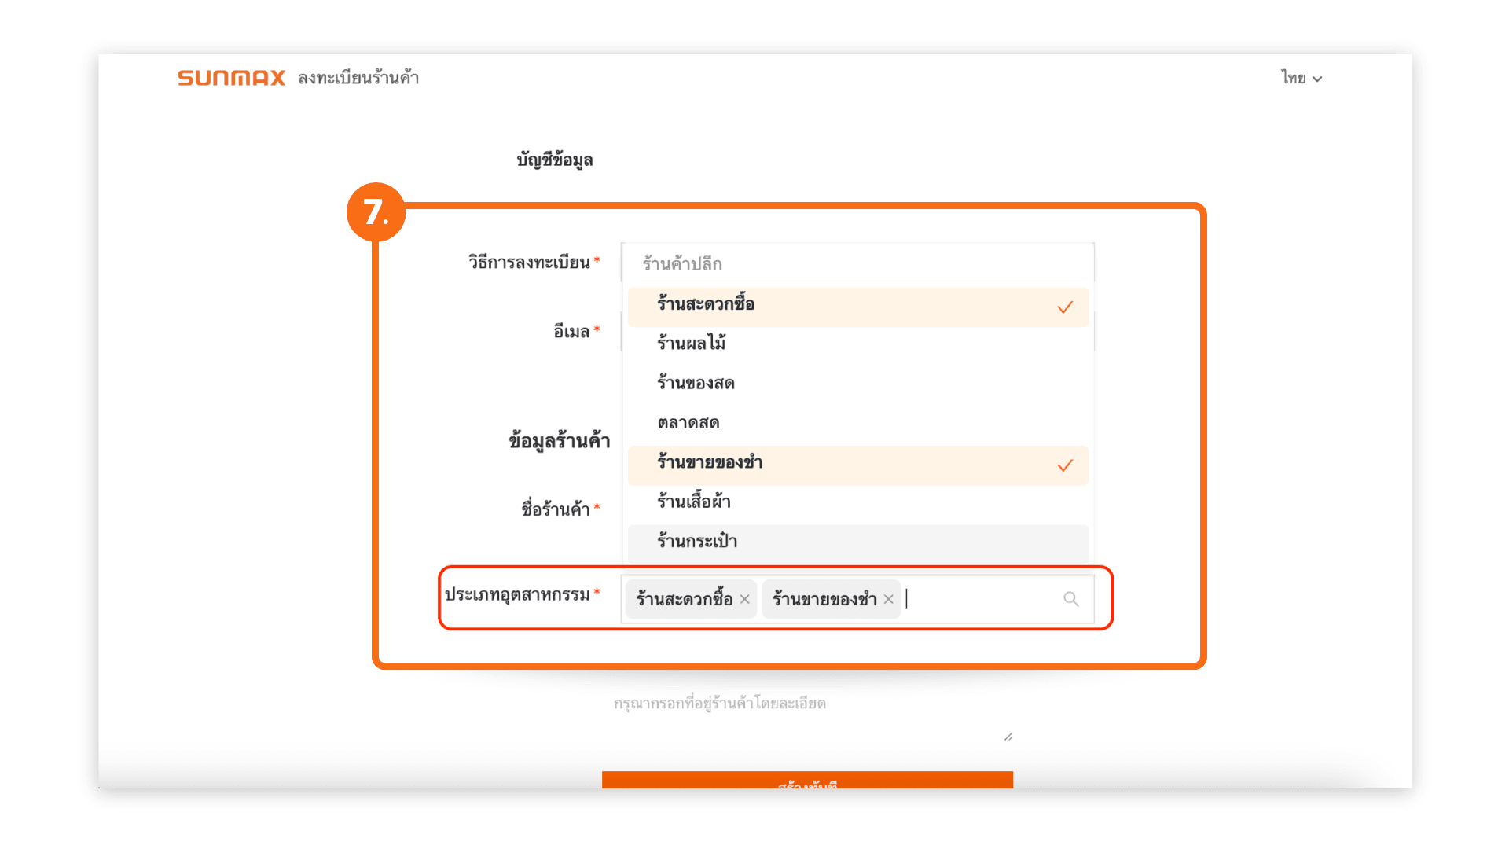
Task: Remove the ร้านขายของชำ tag
Action: coord(888,599)
